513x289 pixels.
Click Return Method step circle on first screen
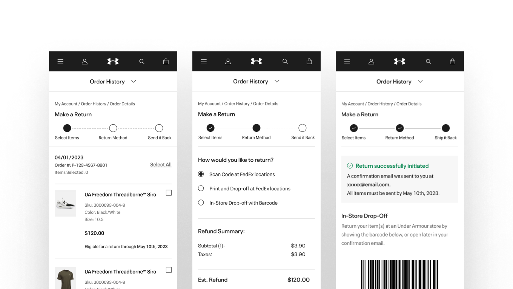[113, 128]
